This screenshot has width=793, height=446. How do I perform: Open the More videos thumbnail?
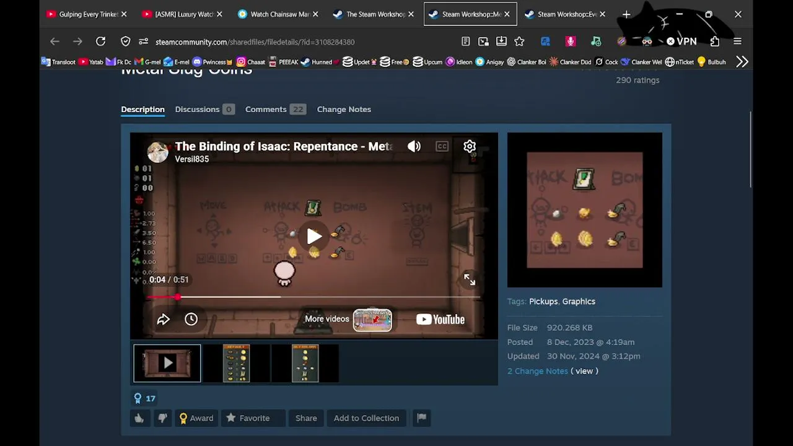[372, 320]
